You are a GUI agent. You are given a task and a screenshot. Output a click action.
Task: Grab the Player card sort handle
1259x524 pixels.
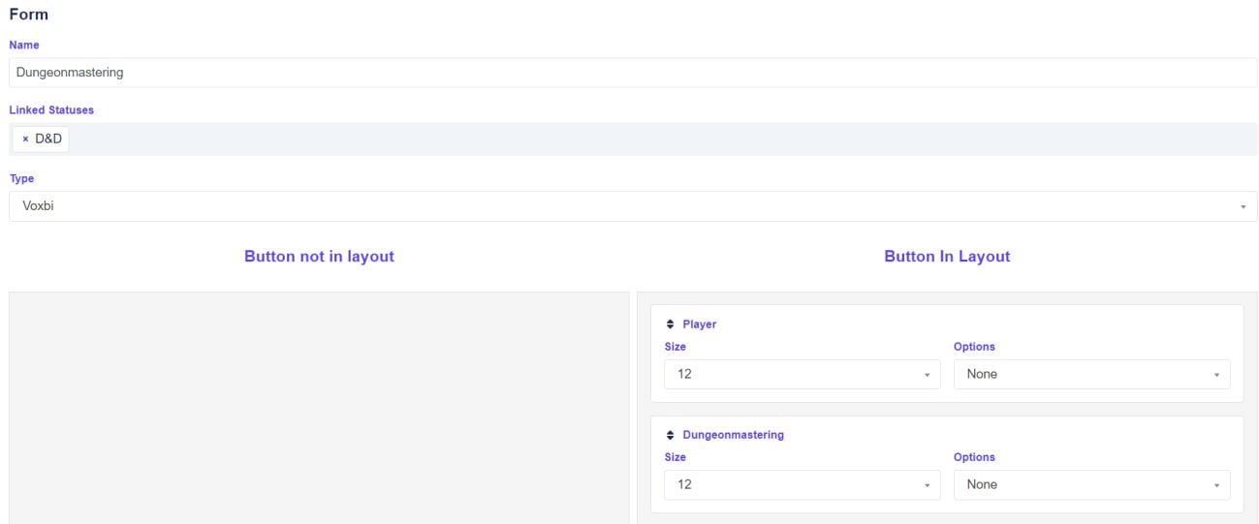pos(670,324)
